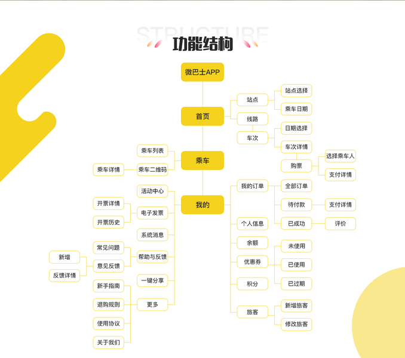Select the 新增旅客 node
Screen dimensions: 405x358
pos(296,305)
